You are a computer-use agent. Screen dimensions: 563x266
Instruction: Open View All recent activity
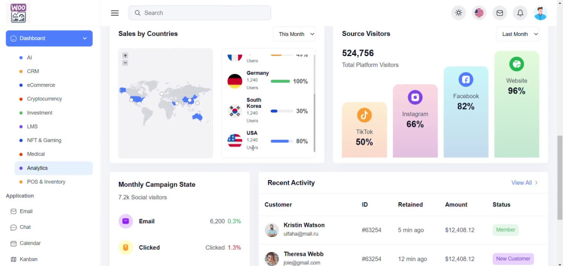point(525,182)
